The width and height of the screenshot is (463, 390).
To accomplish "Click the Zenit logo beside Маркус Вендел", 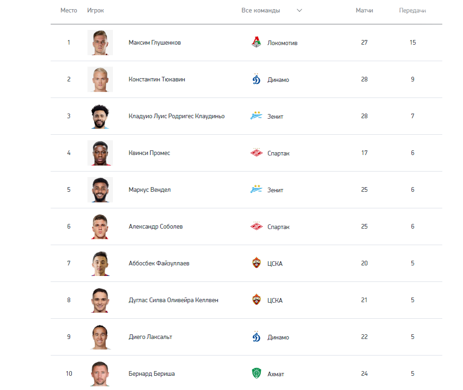I will point(256,189).
